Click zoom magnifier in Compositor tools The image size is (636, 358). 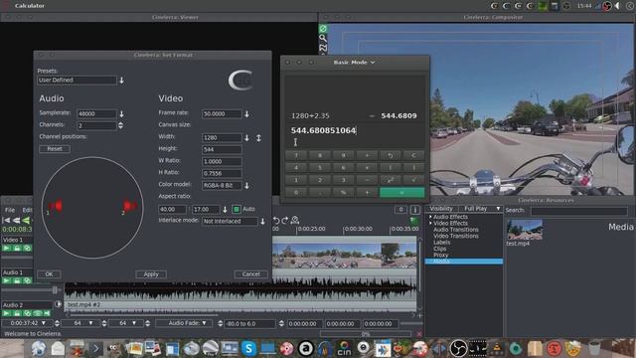coord(323,38)
